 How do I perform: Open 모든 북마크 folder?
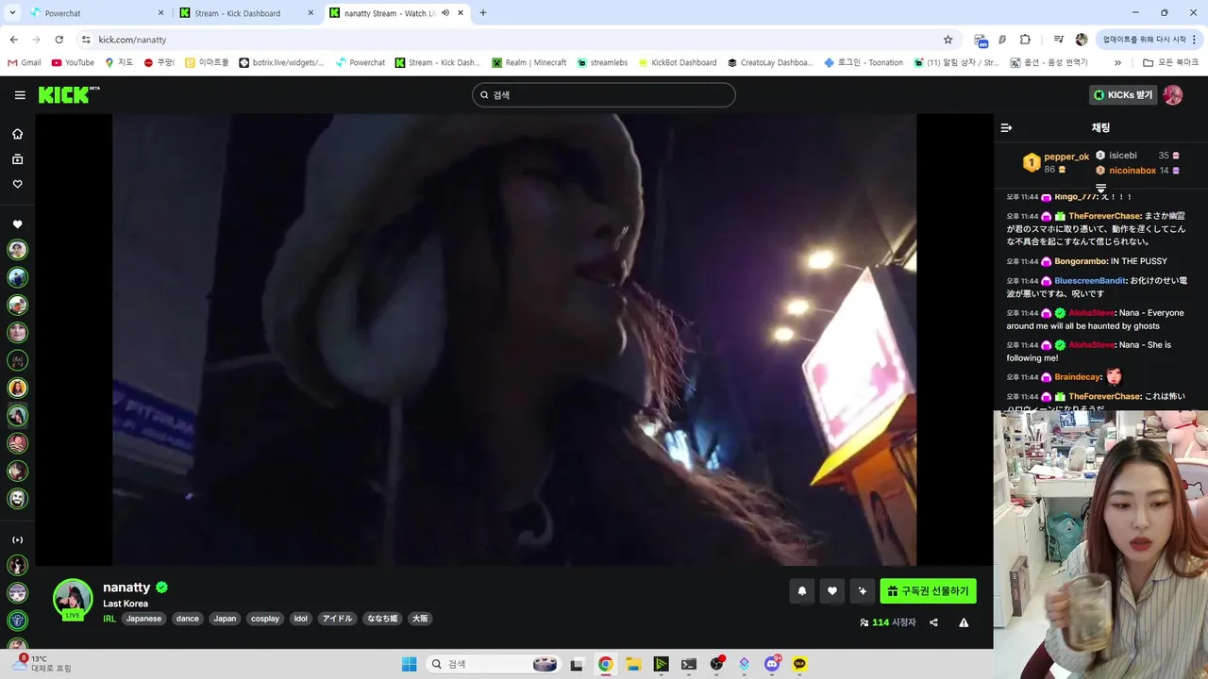1170,63
